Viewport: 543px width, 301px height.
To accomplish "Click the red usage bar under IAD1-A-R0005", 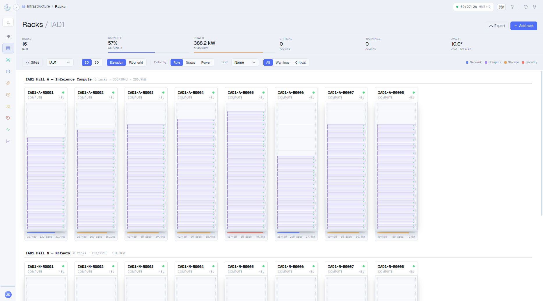I will (x=246, y=233).
